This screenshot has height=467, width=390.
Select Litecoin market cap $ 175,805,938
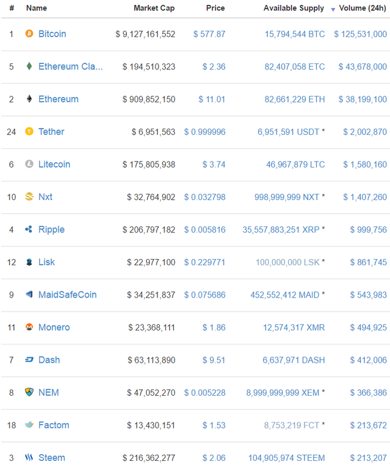tap(149, 165)
